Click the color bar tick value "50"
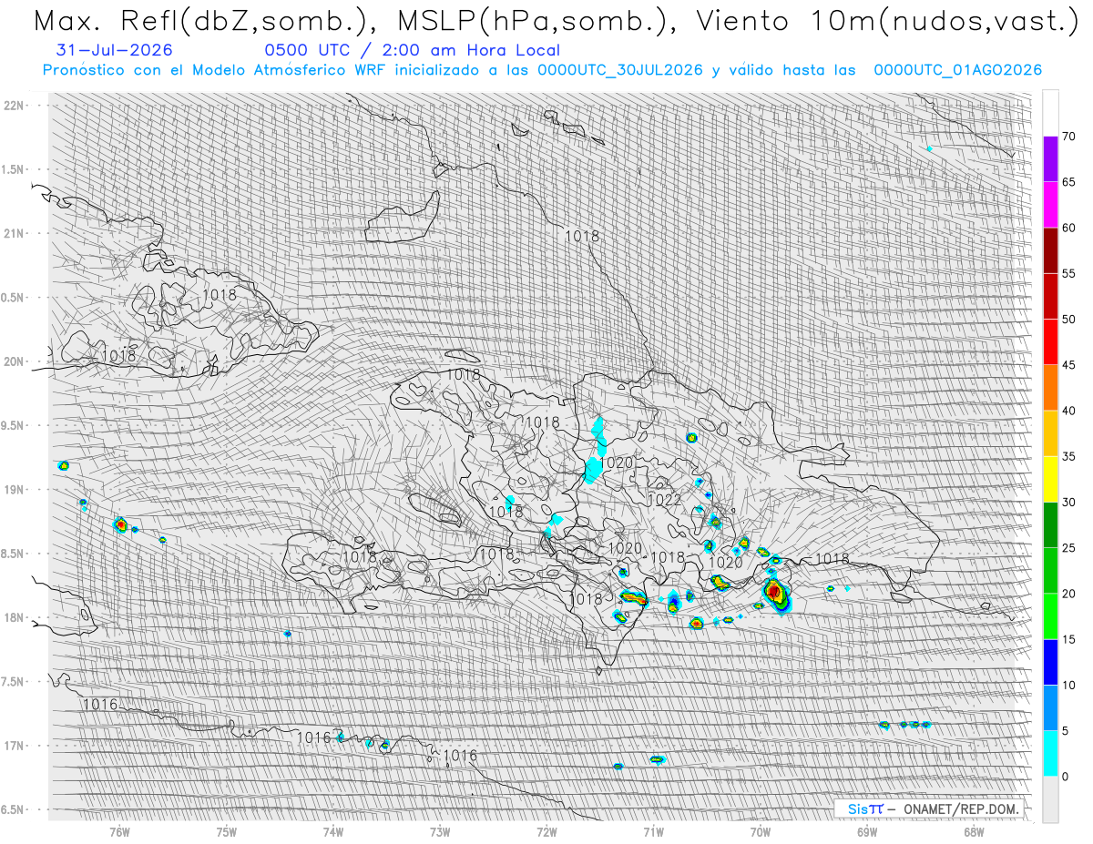 click(x=1069, y=320)
